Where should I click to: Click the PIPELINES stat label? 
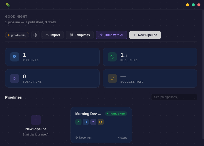pos(30,60)
